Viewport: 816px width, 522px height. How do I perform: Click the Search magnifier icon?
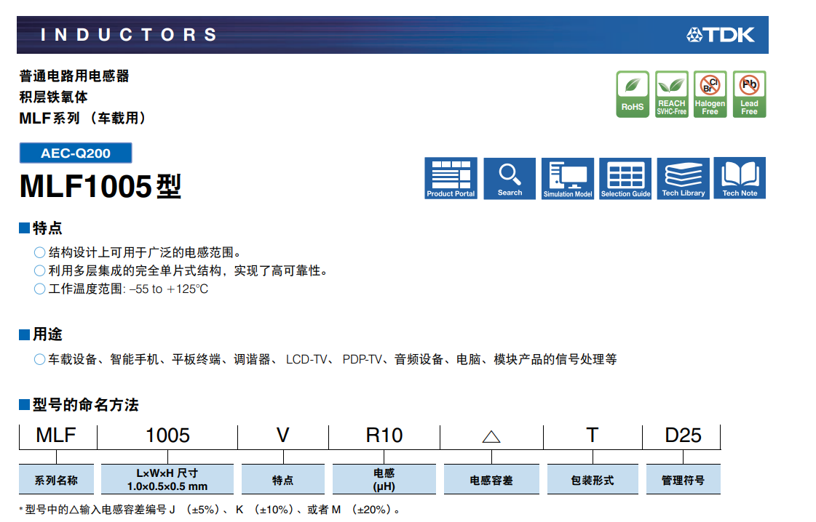coord(510,178)
